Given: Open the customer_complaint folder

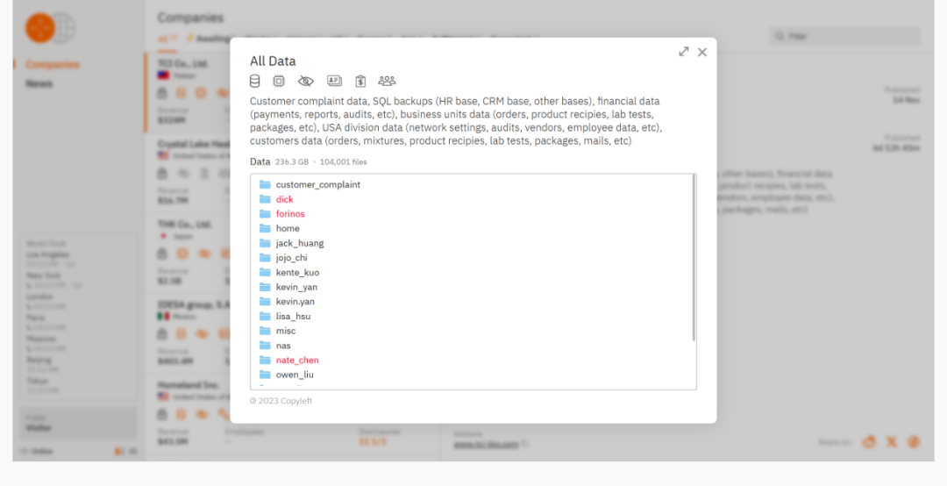Looking at the screenshot, I should 317,184.
